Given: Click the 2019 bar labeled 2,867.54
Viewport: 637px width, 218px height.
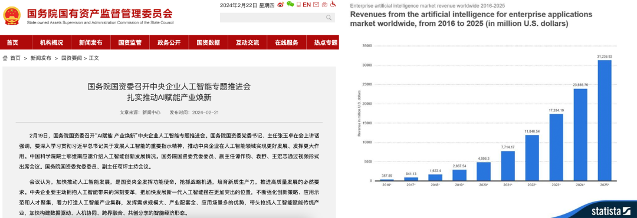Looking at the screenshot, I should coord(459,176).
